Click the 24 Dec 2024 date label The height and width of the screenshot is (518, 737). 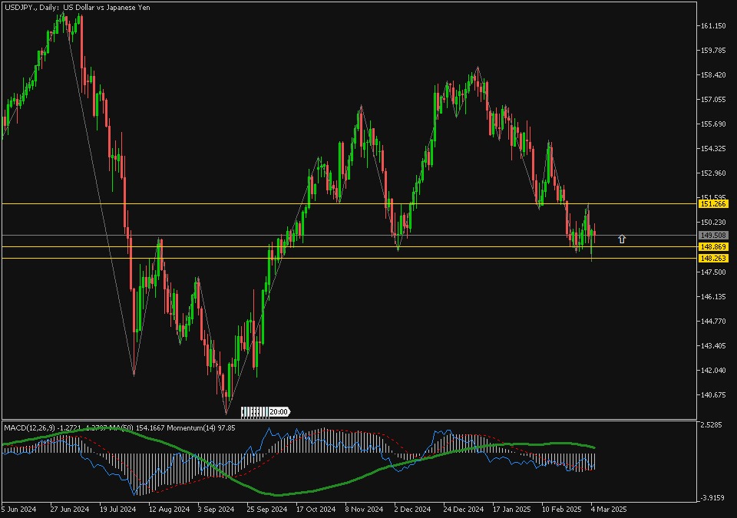pos(464,509)
